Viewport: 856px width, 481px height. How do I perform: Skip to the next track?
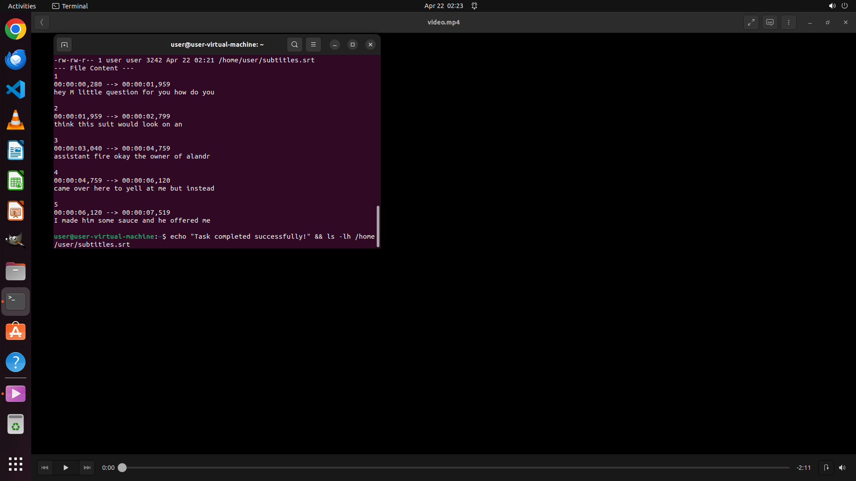tap(87, 468)
